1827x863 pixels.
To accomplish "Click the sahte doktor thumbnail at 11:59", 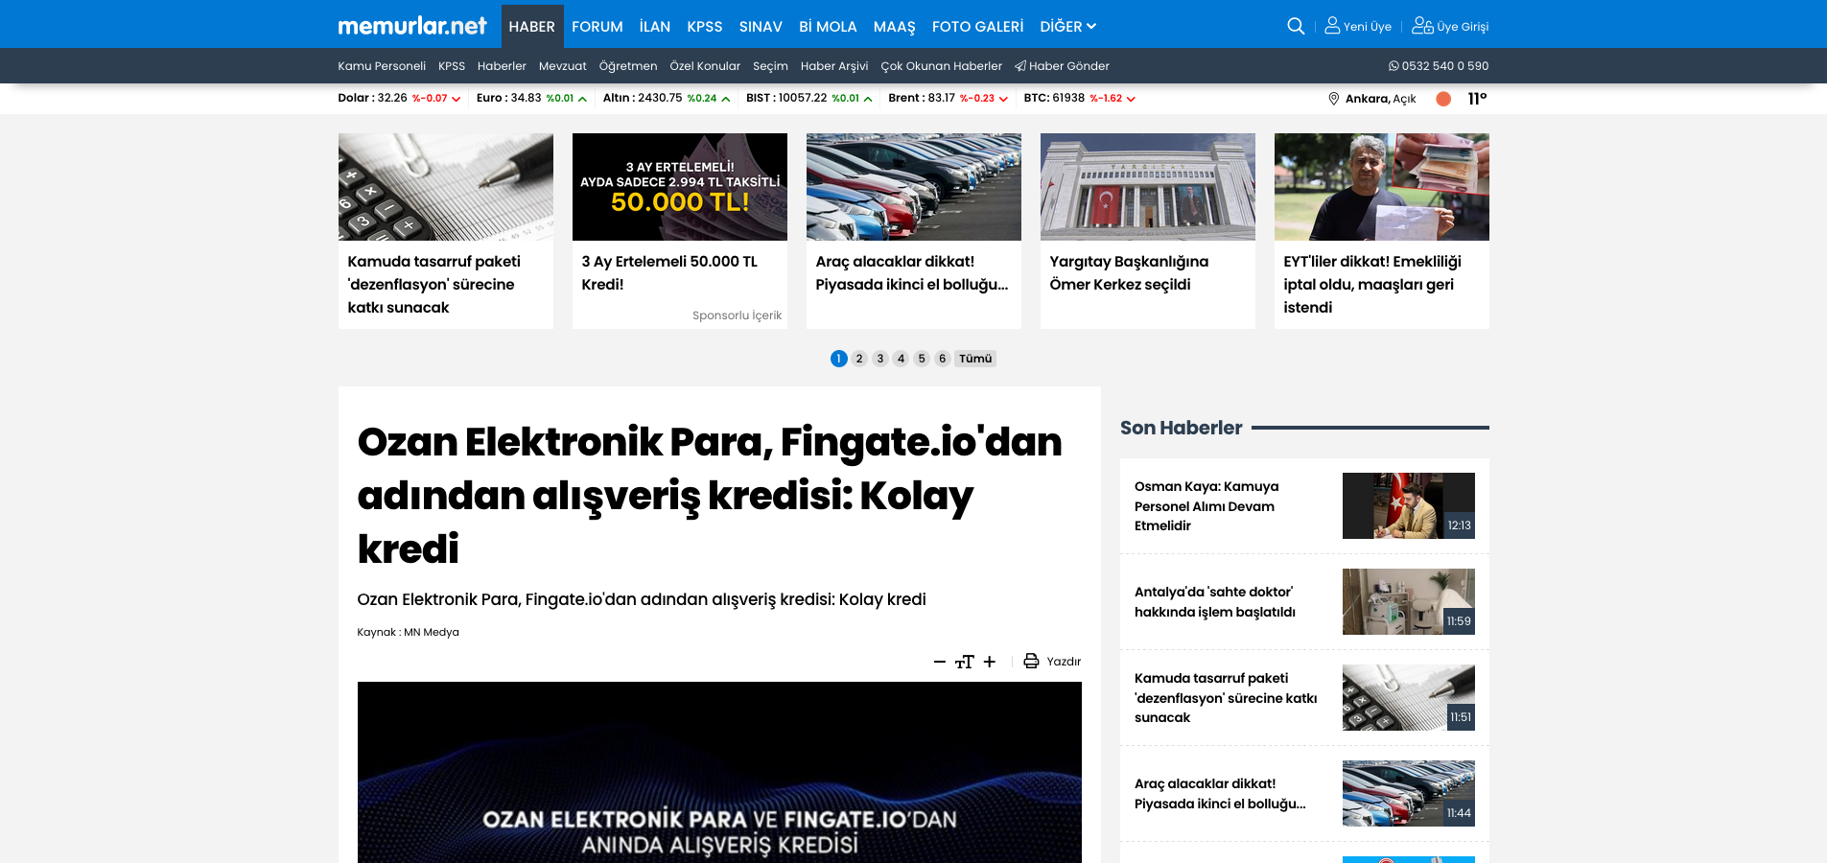I will pos(1409,601).
